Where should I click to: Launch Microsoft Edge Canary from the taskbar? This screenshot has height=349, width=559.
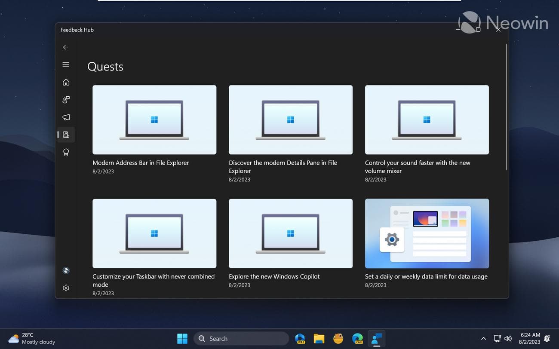pyautogui.click(x=357, y=338)
